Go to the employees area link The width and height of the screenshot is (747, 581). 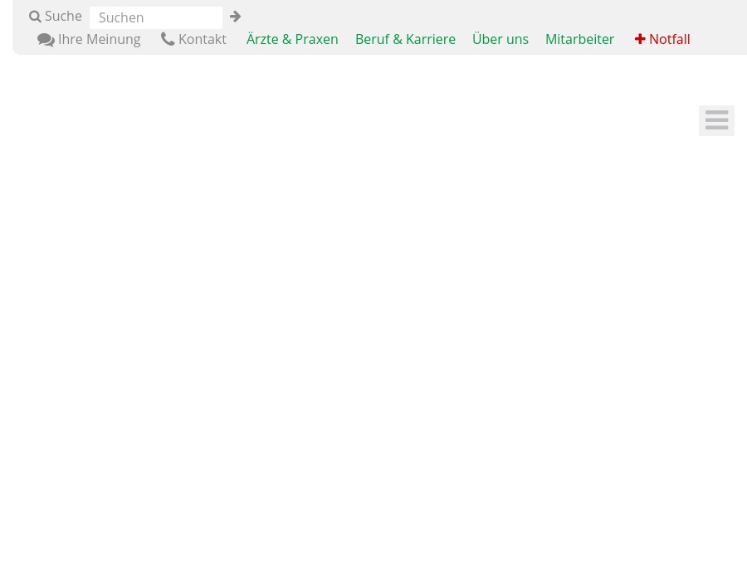coord(579,39)
